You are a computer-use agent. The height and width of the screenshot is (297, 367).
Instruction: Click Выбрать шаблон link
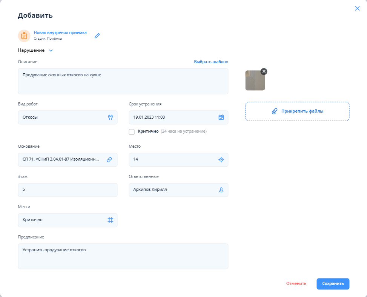tap(211, 62)
